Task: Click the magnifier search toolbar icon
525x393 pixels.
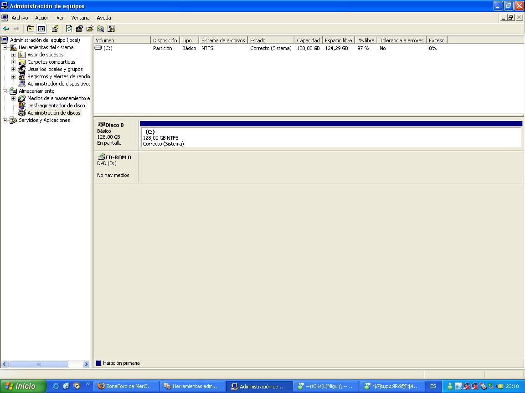Action: coord(100,29)
